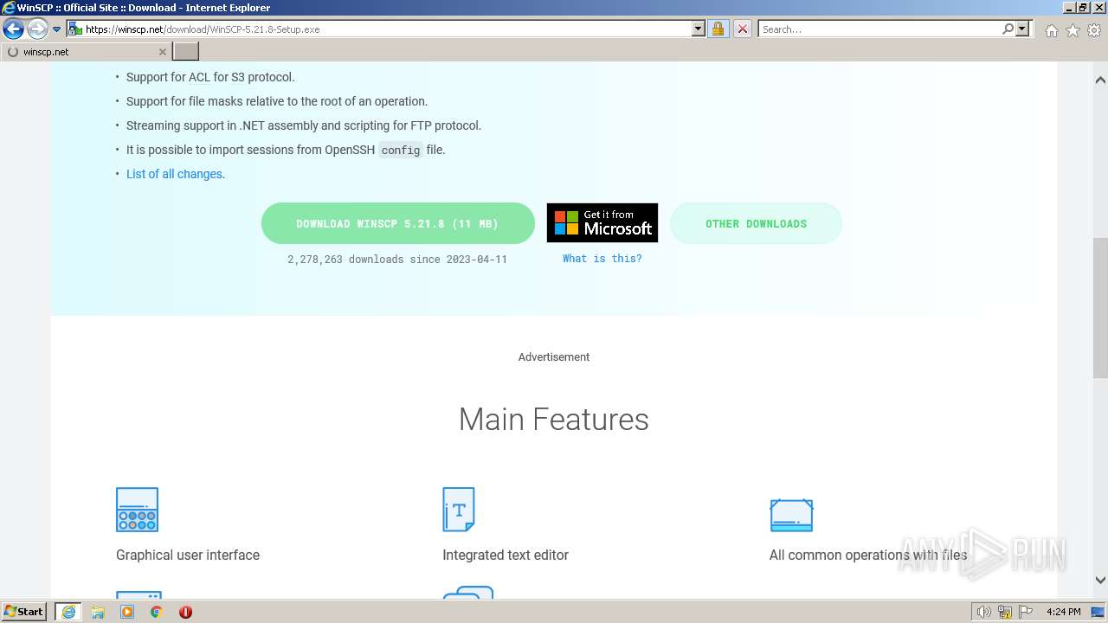Viewport: 1108px width, 623px height.
Task: Go back with the browser Back arrow
Action: click(x=13, y=29)
